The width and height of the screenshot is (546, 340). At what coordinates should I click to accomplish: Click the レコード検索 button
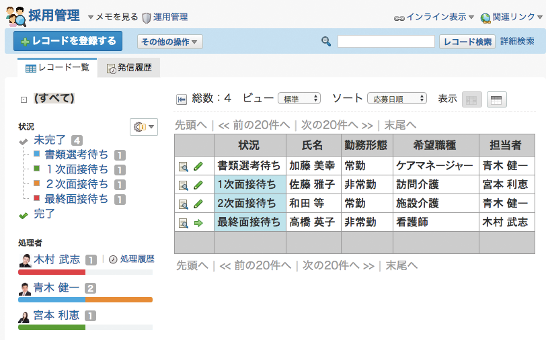coord(467,42)
